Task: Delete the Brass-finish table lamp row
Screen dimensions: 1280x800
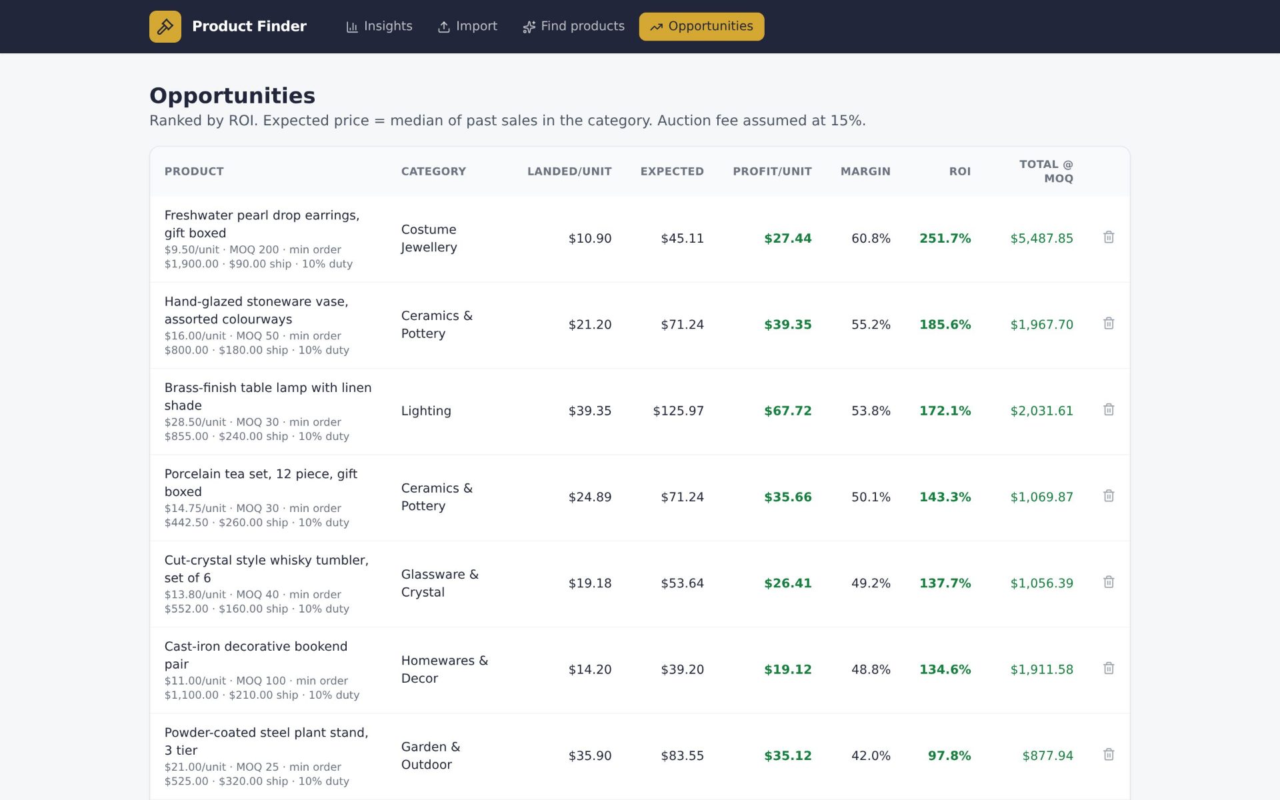Action: (1109, 410)
